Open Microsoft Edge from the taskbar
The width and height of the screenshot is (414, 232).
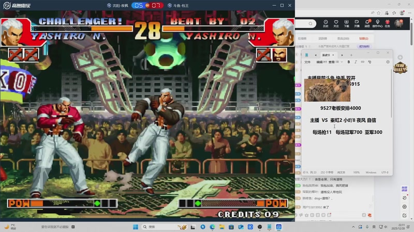point(212,227)
